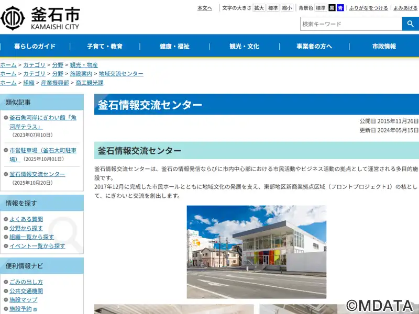The width and height of the screenshot is (419, 314).
Task: Open the 市政情報 navigation item
Action: pos(384,47)
